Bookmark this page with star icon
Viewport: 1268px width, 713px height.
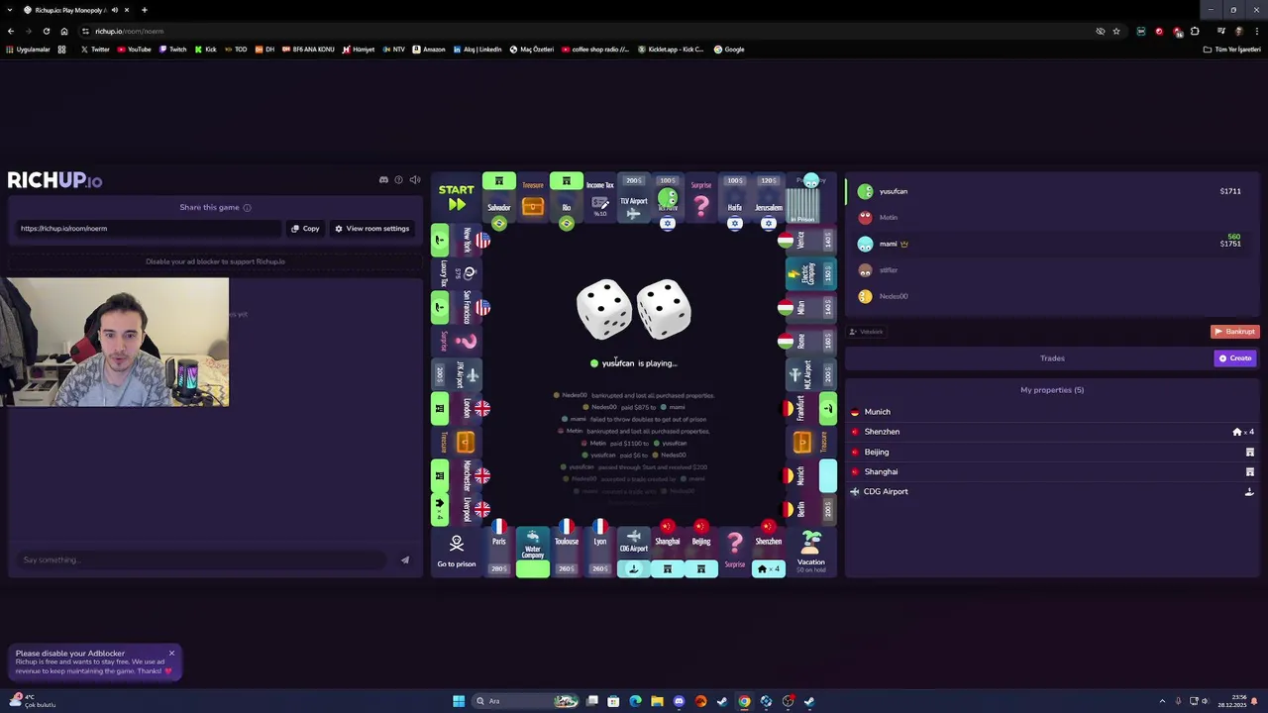tap(1116, 31)
